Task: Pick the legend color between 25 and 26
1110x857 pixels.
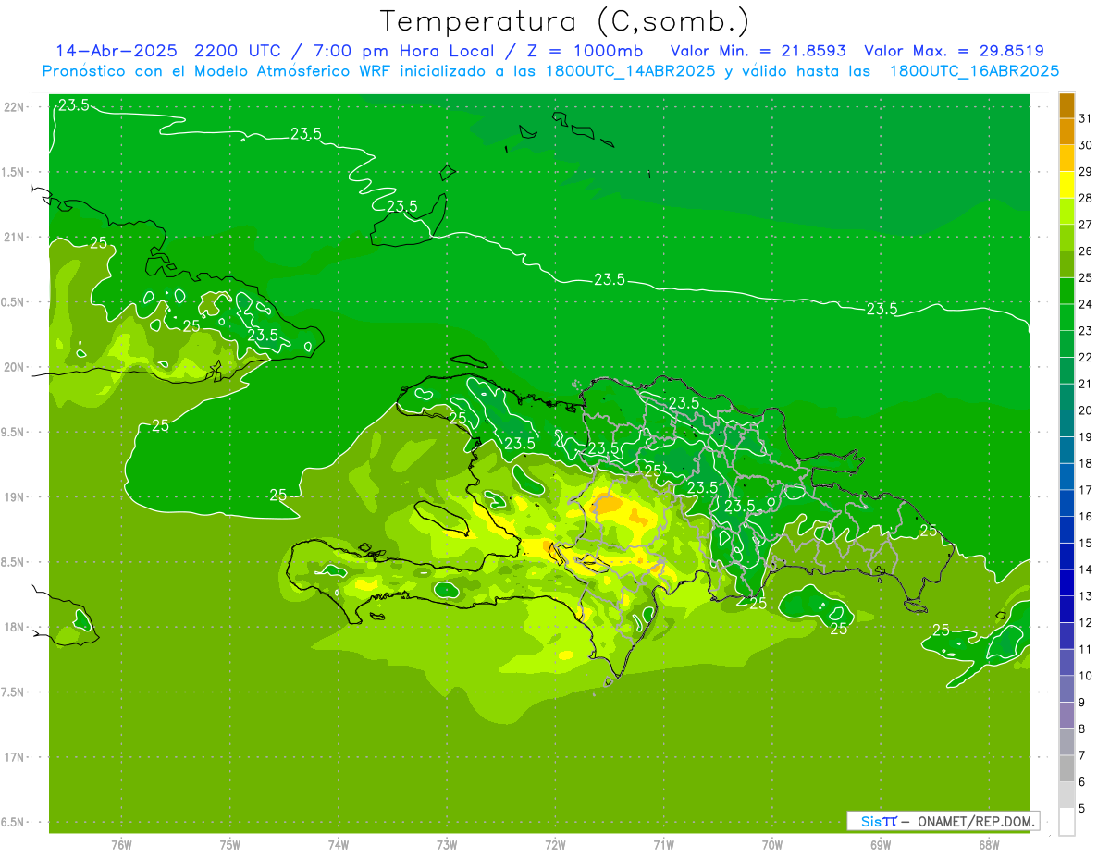Action: pos(1067,264)
